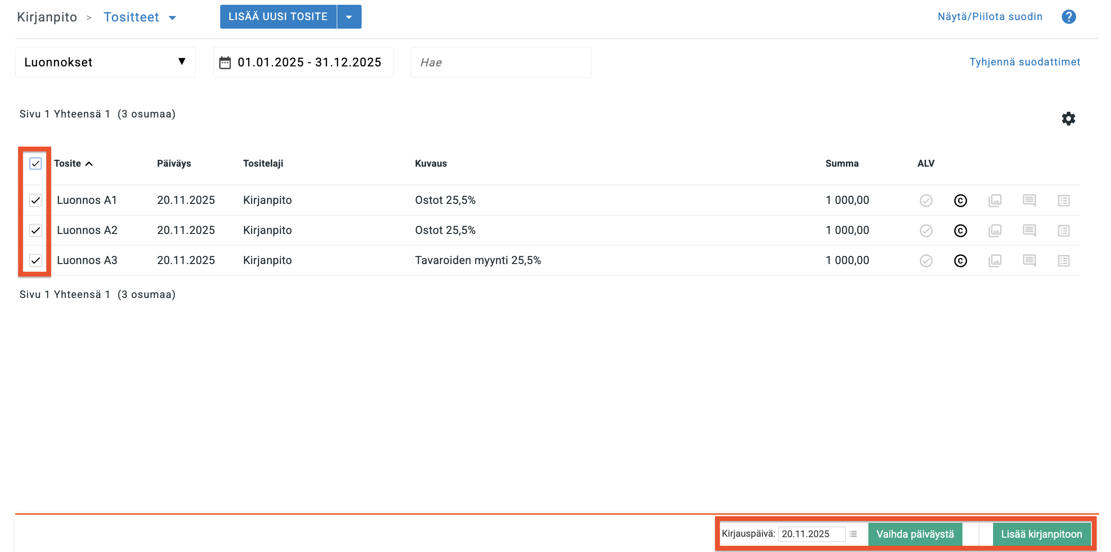Open table settings gear icon
1111x552 pixels.
click(x=1068, y=118)
